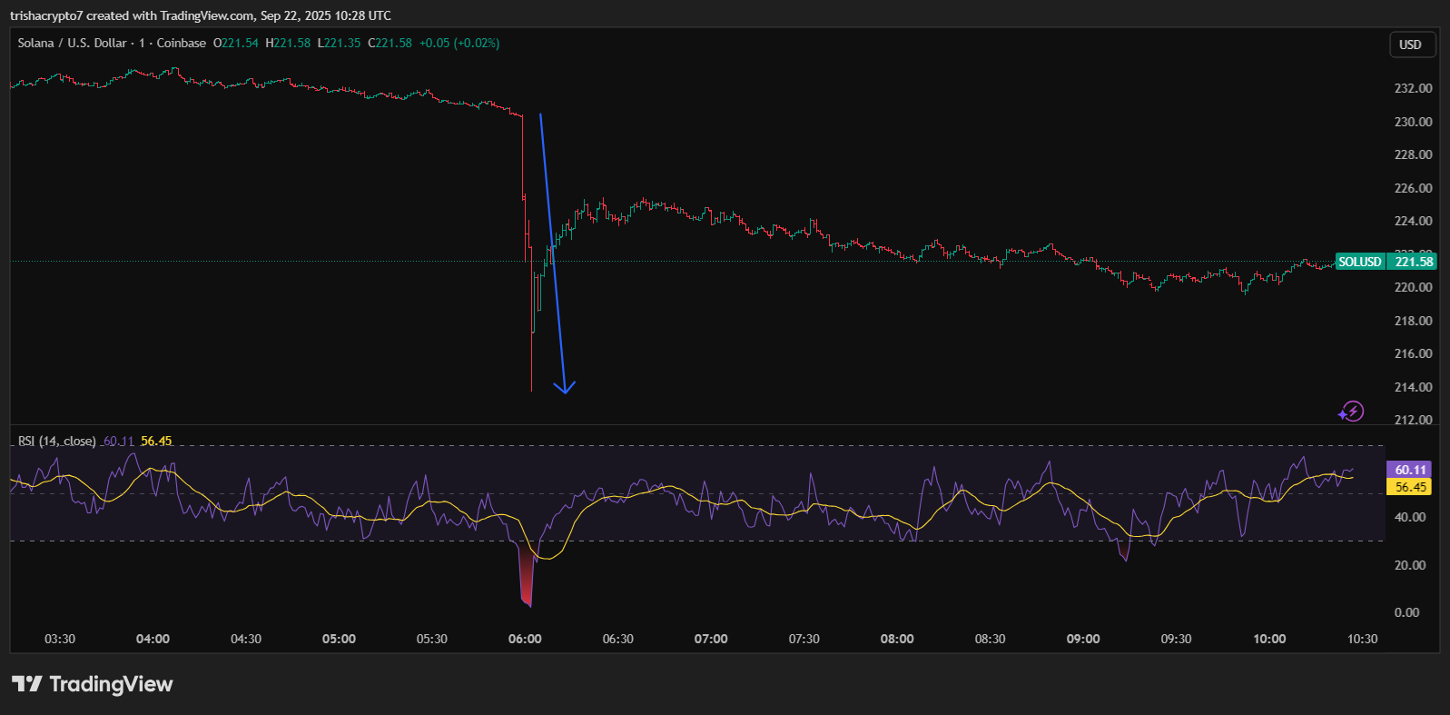Click the 232.00 price scale label
The image size is (1450, 715).
[1413, 88]
